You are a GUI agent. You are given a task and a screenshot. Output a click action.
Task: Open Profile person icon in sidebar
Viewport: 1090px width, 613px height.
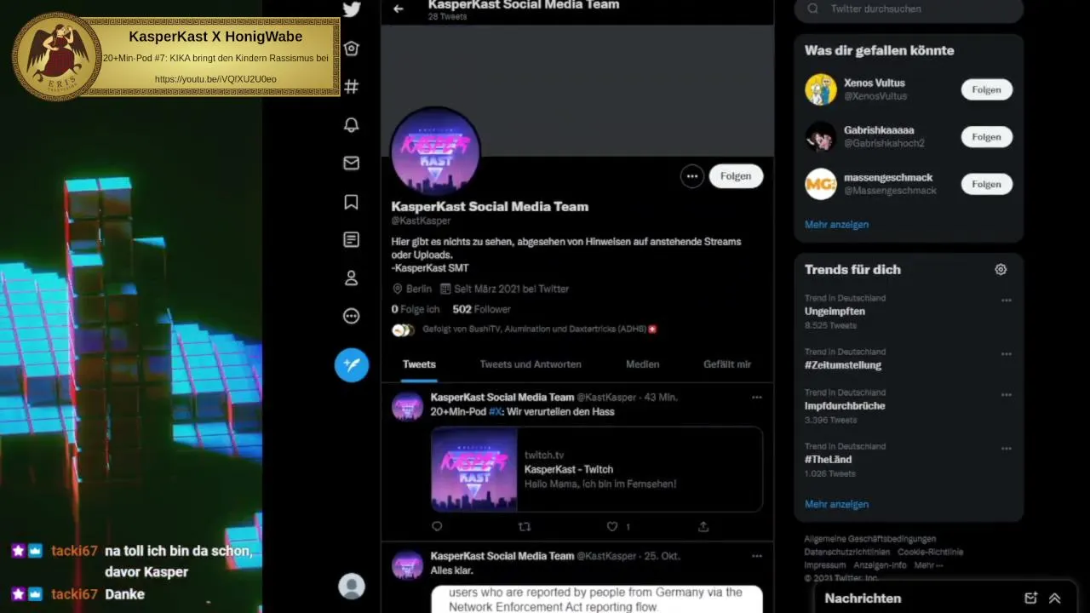(x=352, y=278)
